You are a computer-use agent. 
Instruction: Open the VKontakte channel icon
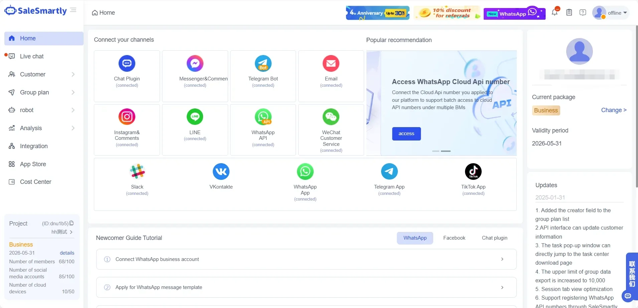[x=221, y=172]
